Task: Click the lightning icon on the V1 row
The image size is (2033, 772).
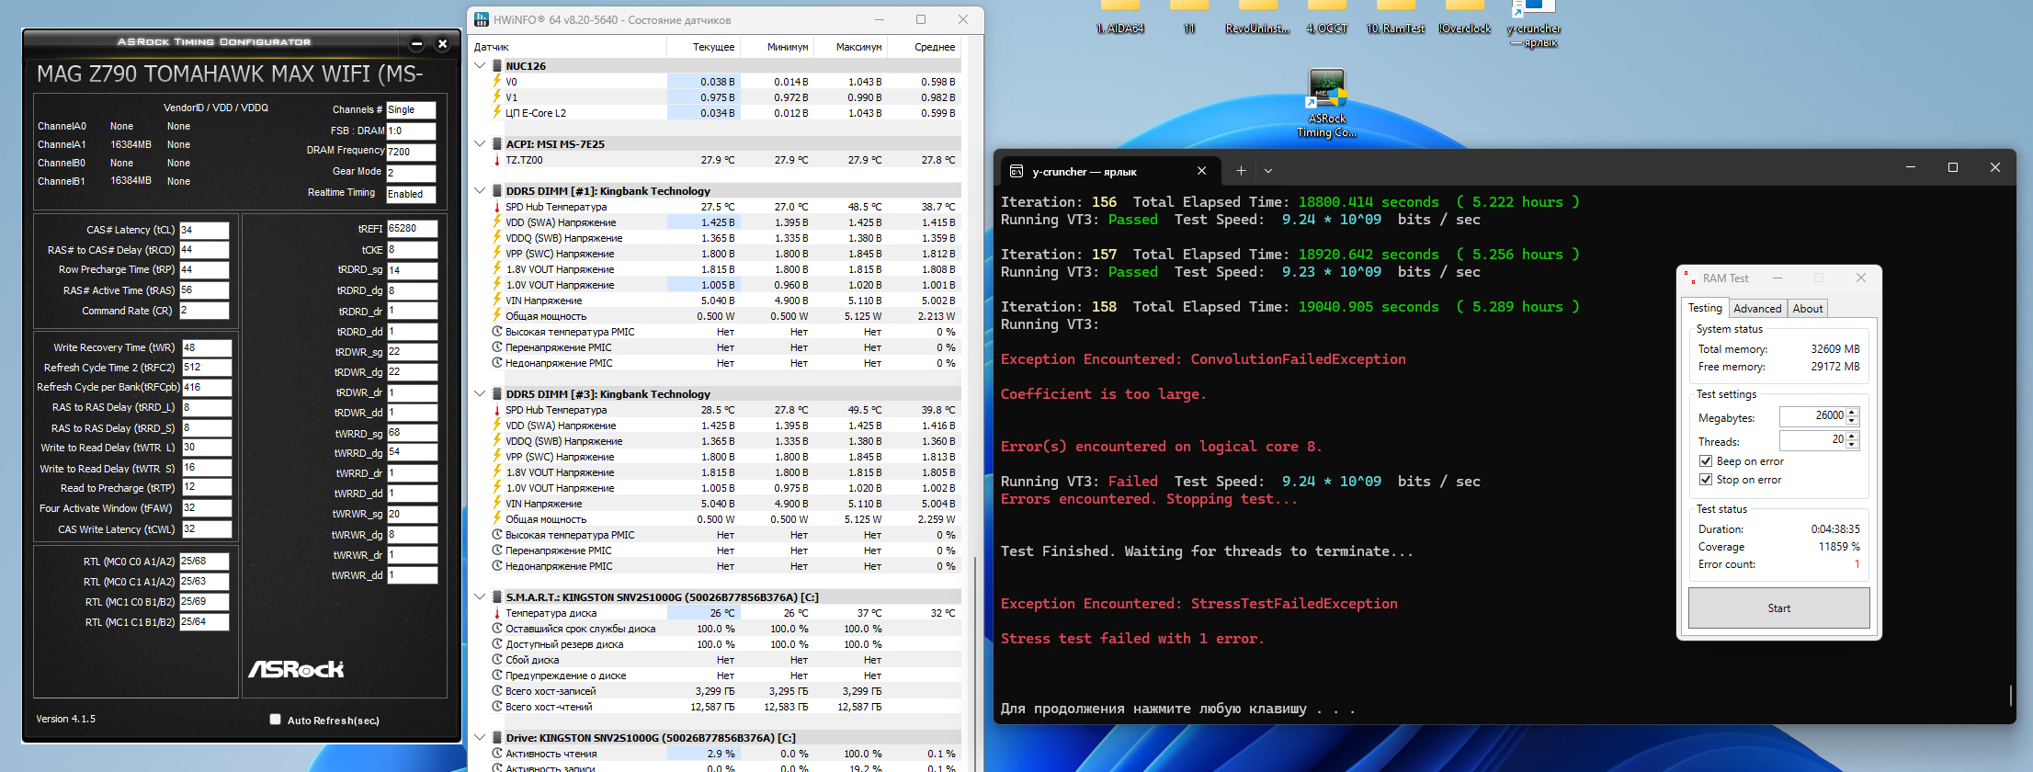Action: coord(497,97)
